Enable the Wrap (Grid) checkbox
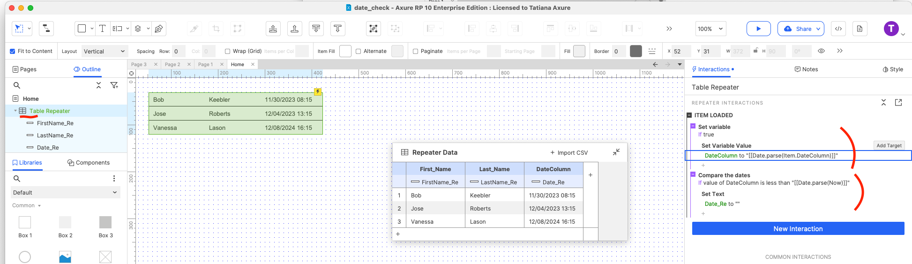The height and width of the screenshot is (264, 912). click(x=227, y=51)
